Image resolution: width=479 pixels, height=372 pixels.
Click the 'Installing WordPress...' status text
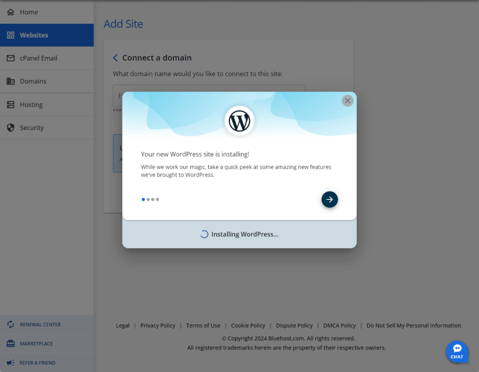pos(245,234)
